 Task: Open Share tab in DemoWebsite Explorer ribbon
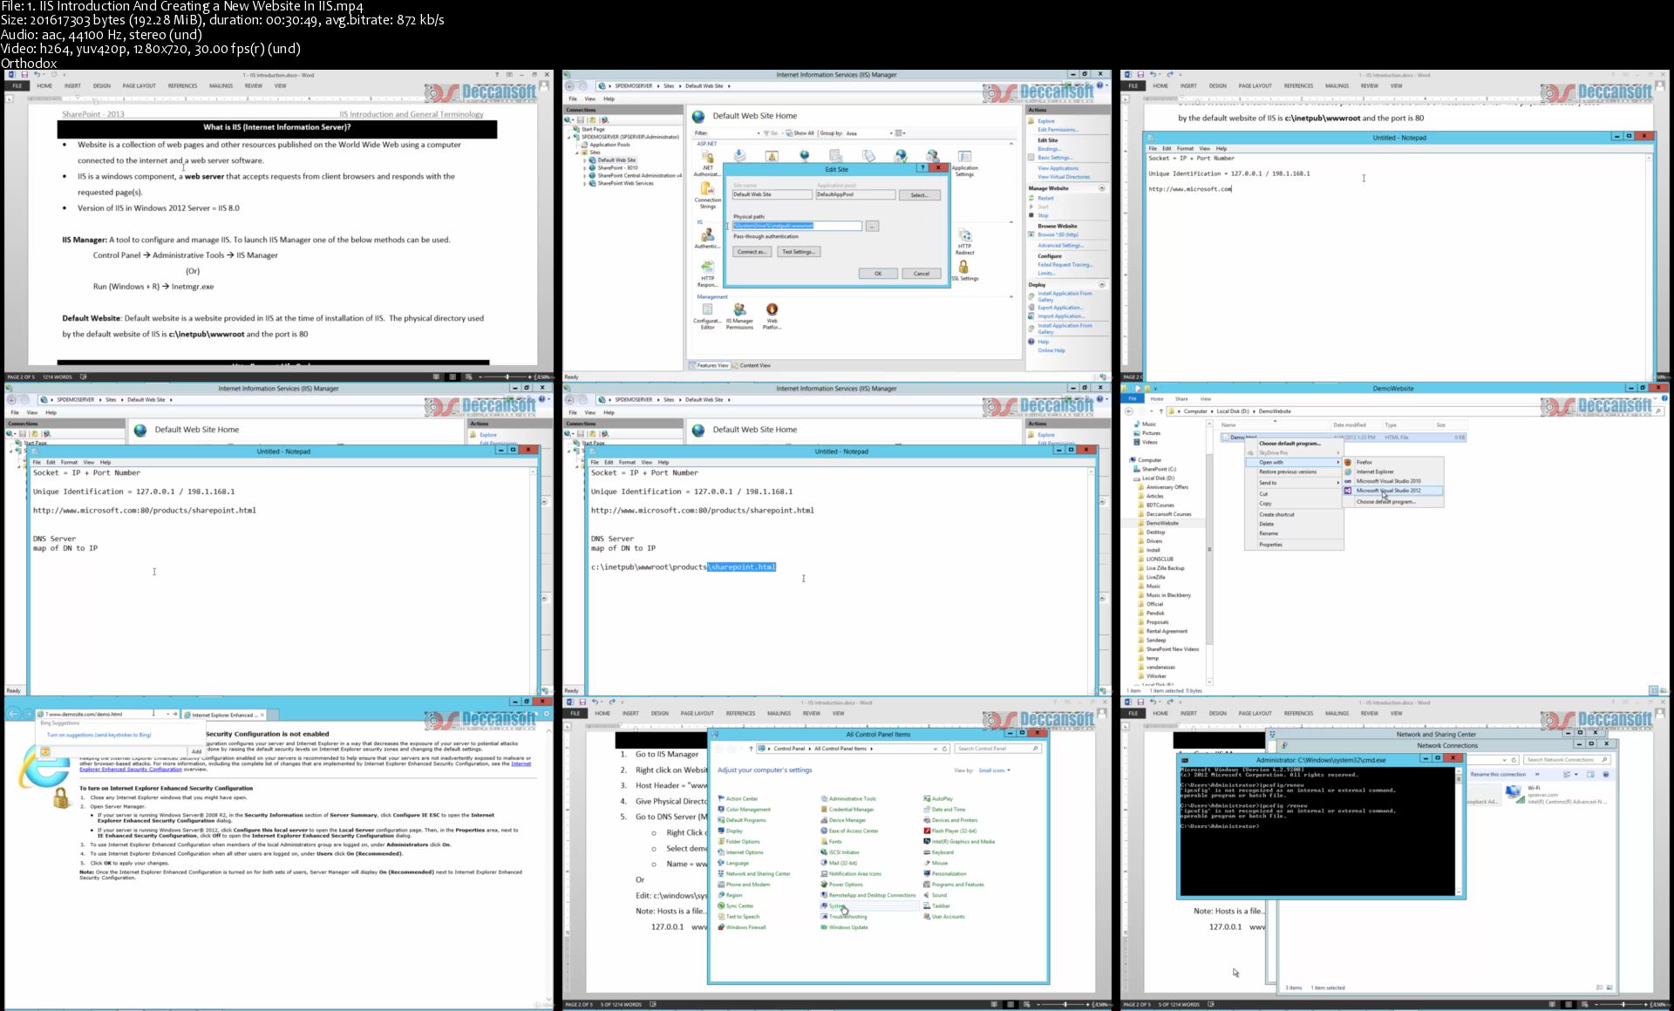pos(1181,399)
